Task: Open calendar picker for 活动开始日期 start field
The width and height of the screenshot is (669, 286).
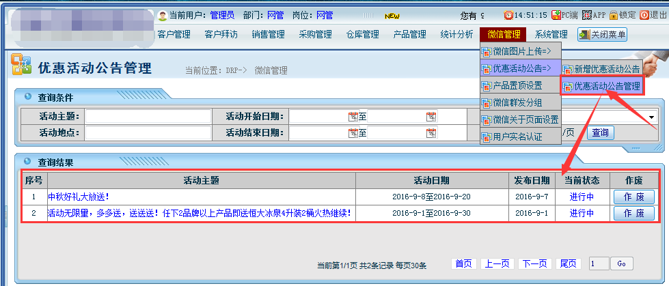Action: pos(353,117)
